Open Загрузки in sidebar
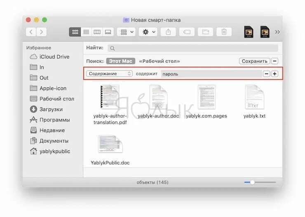The image size is (305, 217). coord(46,109)
